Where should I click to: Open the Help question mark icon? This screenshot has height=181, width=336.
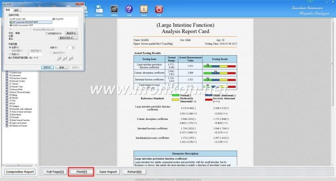coord(129,10)
